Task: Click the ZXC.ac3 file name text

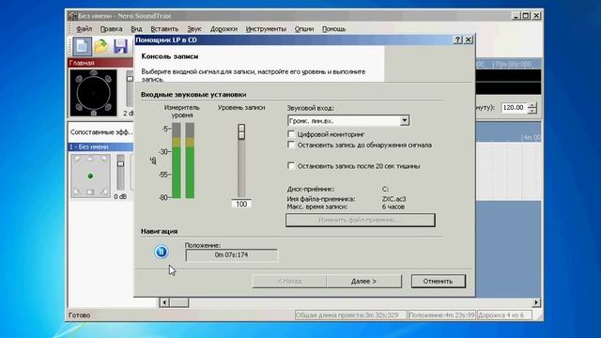Action: [394, 199]
